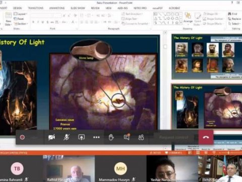
Task: Toggle Italic formatting
Action: (x=38, y=22)
